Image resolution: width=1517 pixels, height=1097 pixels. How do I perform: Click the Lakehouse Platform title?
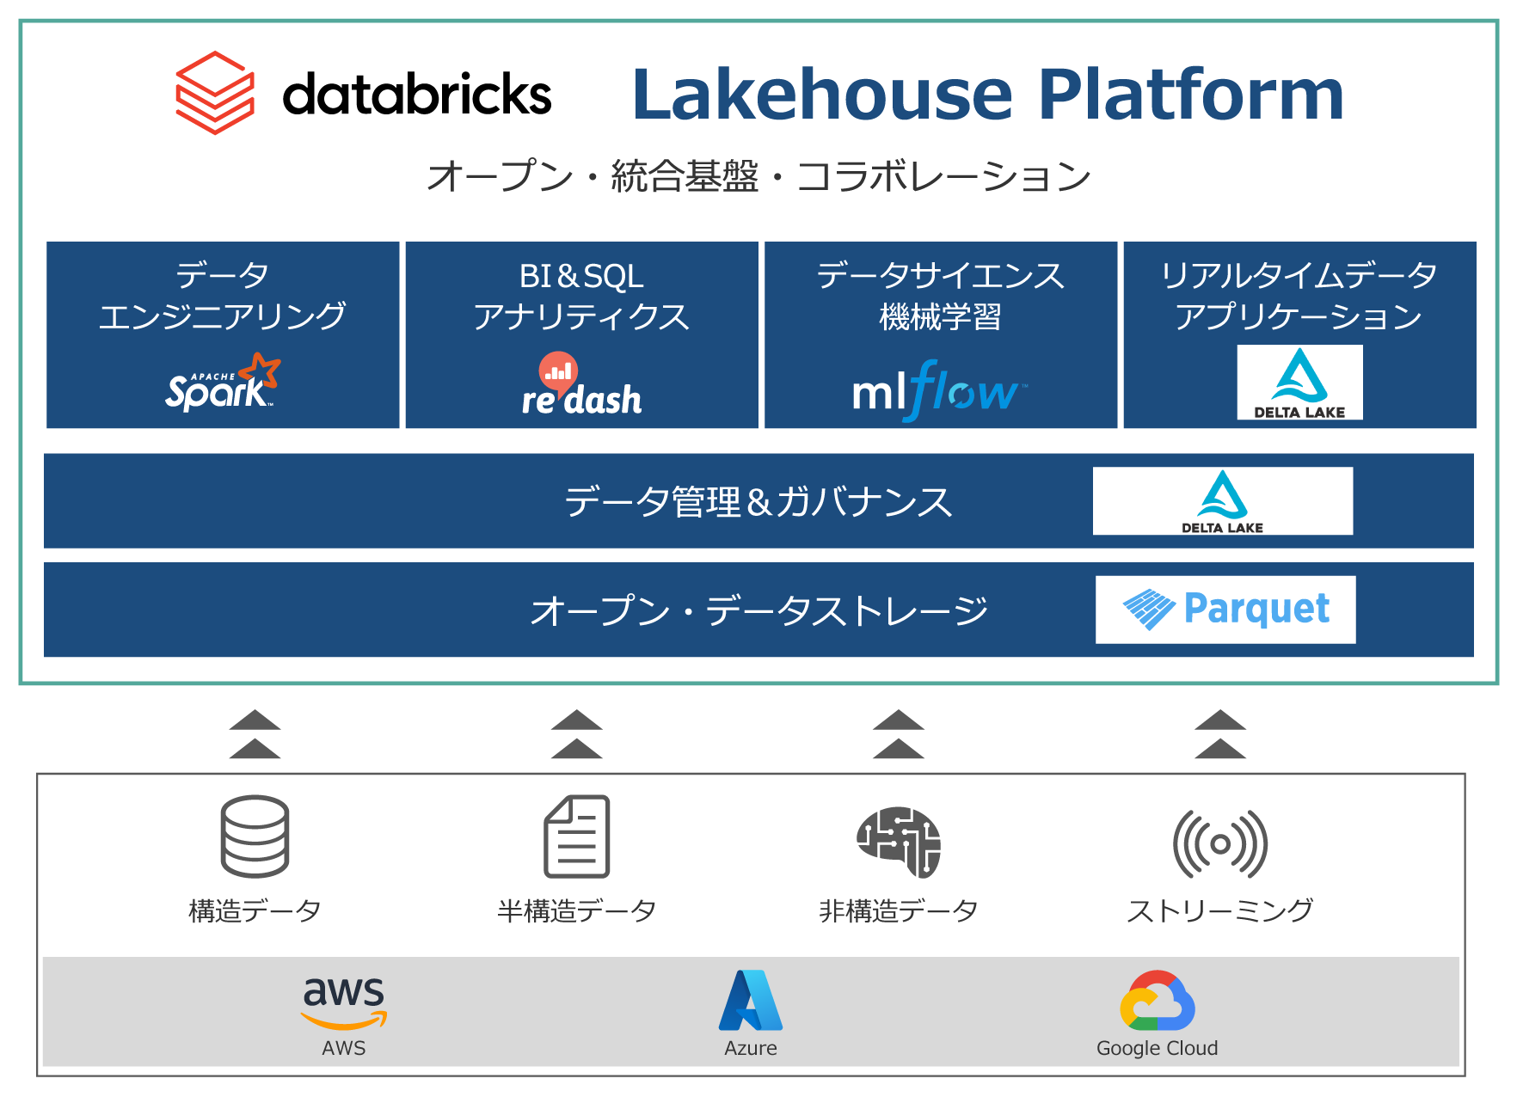pos(988,94)
